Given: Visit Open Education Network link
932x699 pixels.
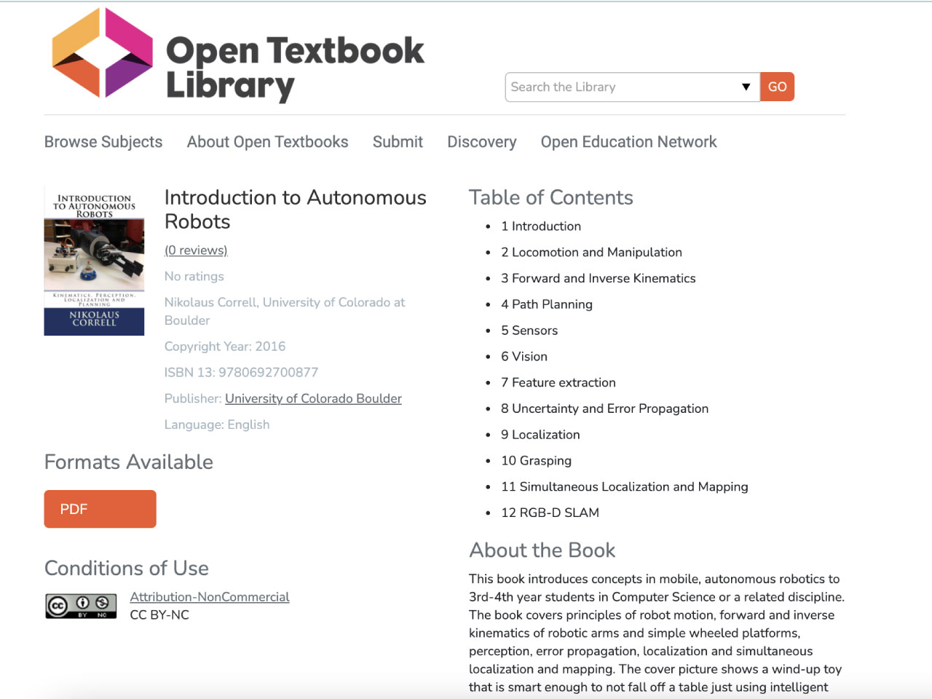Looking at the screenshot, I should coord(628,142).
